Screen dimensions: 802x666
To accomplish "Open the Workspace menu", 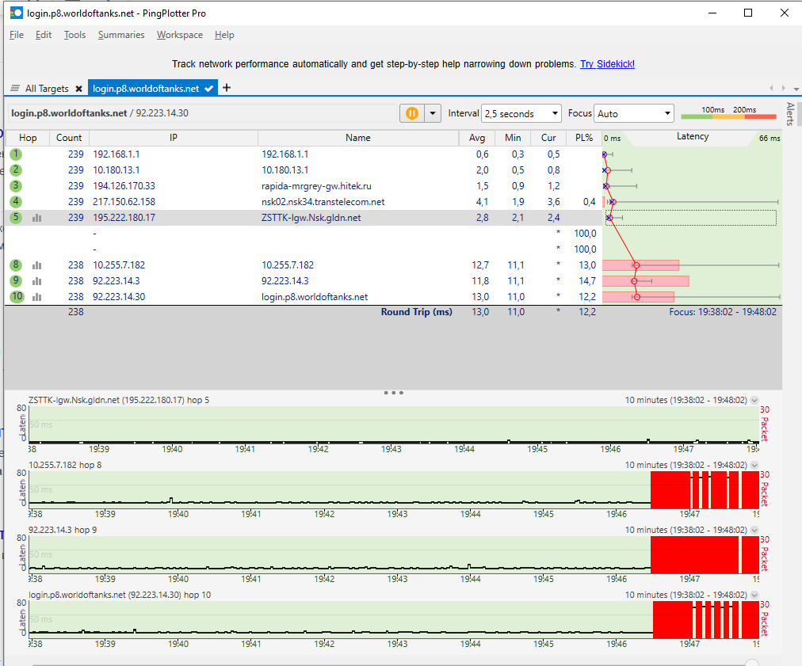I will coord(179,35).
